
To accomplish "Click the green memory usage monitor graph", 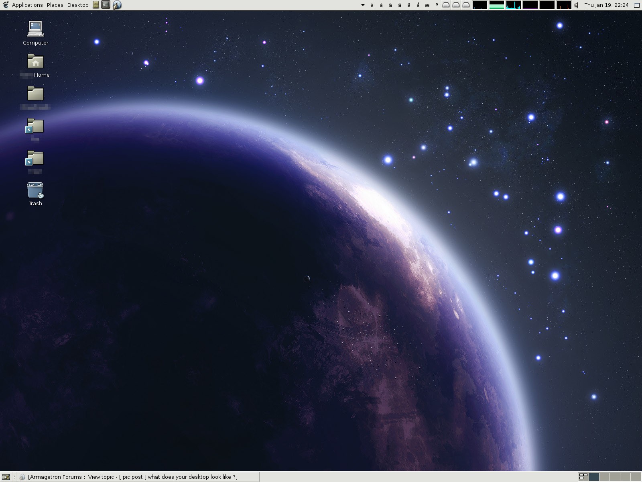I will click(496, 5).
